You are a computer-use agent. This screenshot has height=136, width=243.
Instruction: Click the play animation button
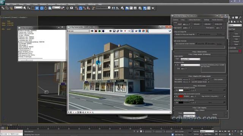click(x=222, y=131)
